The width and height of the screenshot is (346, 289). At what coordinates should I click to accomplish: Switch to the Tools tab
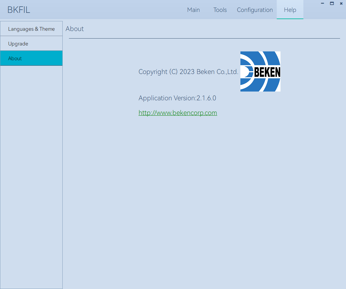point(220,10)
